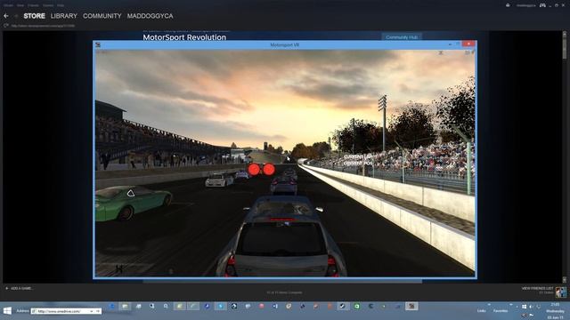Open Steam Big Picture mode controller icon
This screenshot has height=320, width=570.
[x=542, y=5]
